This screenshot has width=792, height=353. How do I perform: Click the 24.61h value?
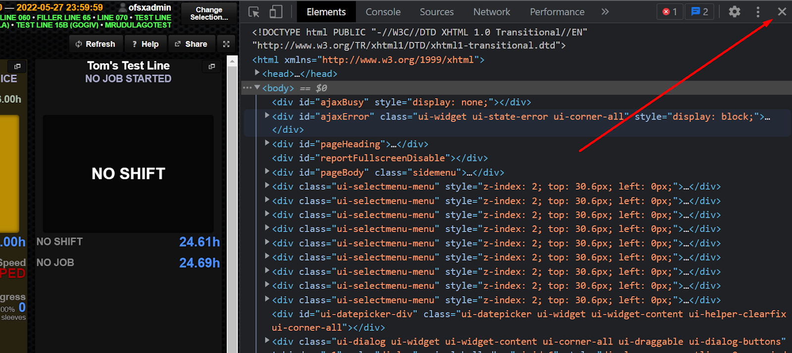199,242
